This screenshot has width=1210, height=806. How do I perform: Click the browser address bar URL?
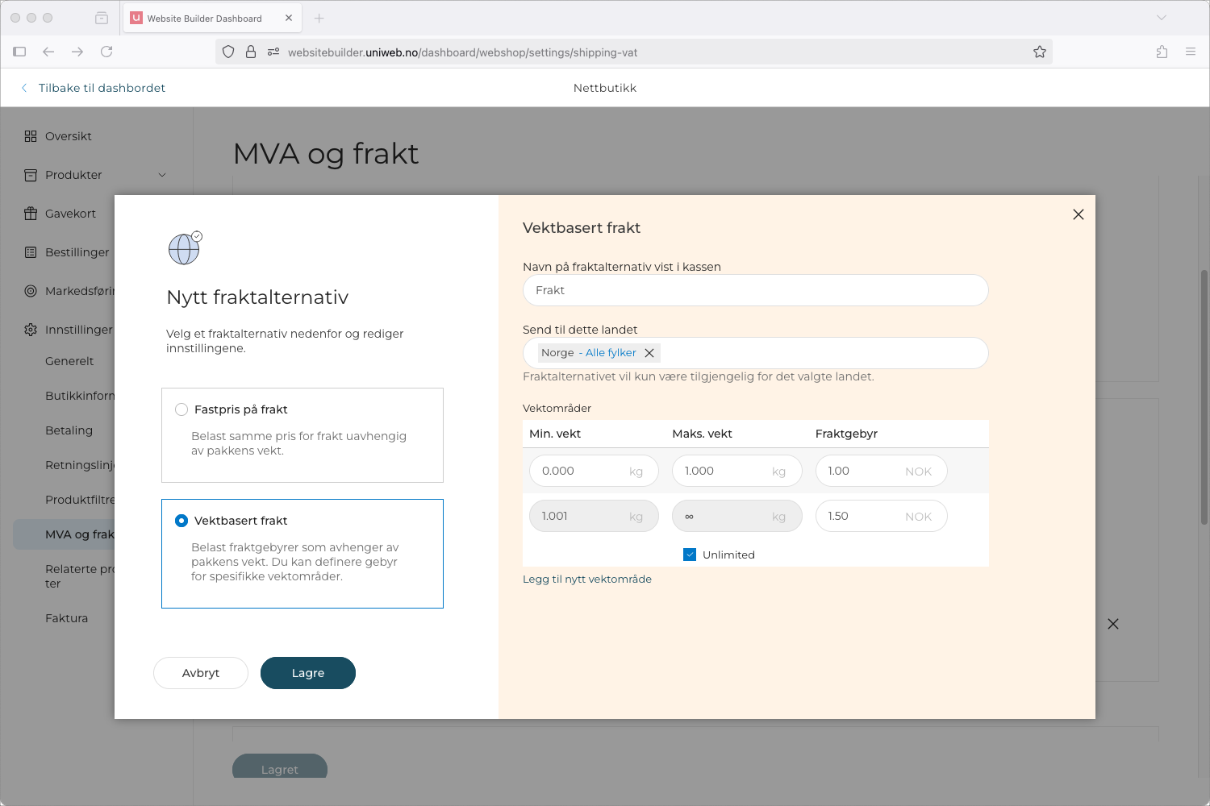[462, 52]
